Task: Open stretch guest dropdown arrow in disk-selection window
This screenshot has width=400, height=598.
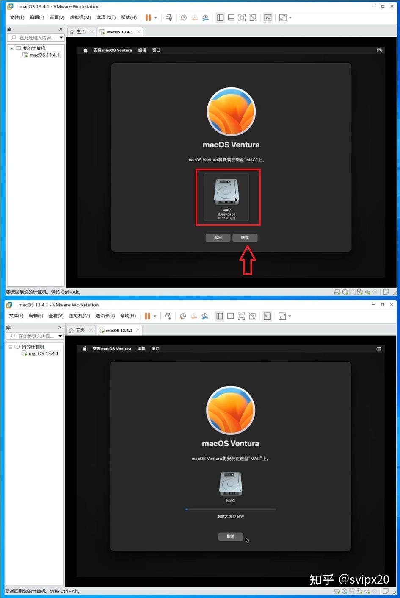Action: pyautogui.click(x=290, y=18)
